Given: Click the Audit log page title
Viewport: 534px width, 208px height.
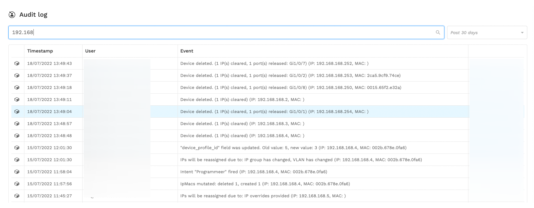Looking at the screenshot, I should [x=33, y=15].
